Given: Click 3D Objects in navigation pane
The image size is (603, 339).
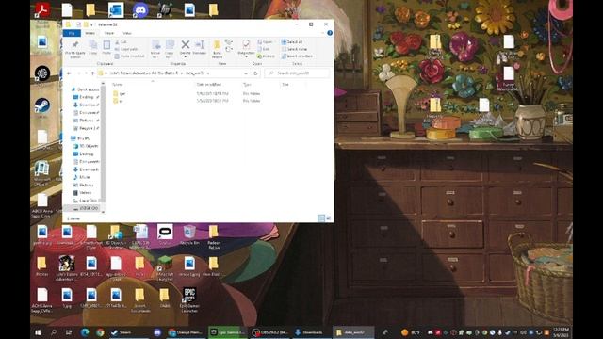Looking at the screenshot, I should [x=86, y=146].
